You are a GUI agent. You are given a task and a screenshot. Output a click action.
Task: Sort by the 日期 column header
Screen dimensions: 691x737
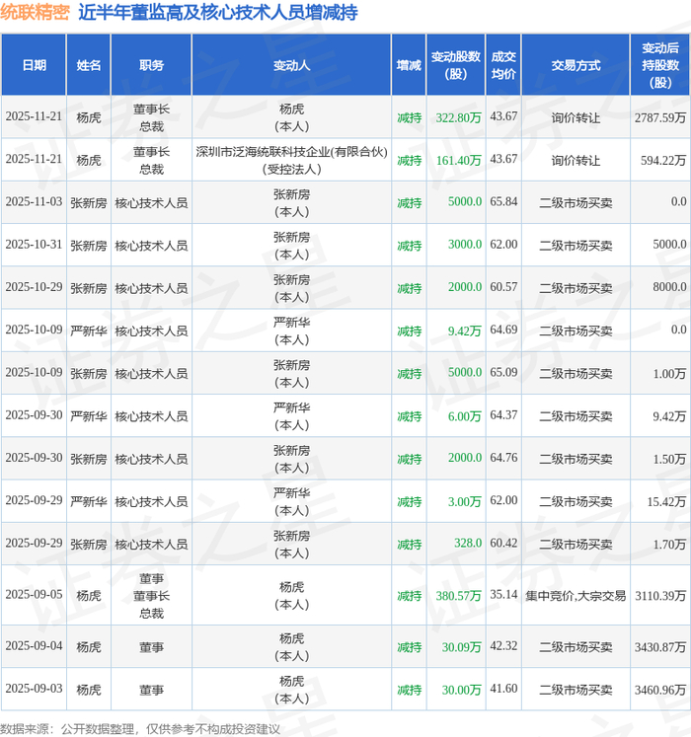[34, 65]
